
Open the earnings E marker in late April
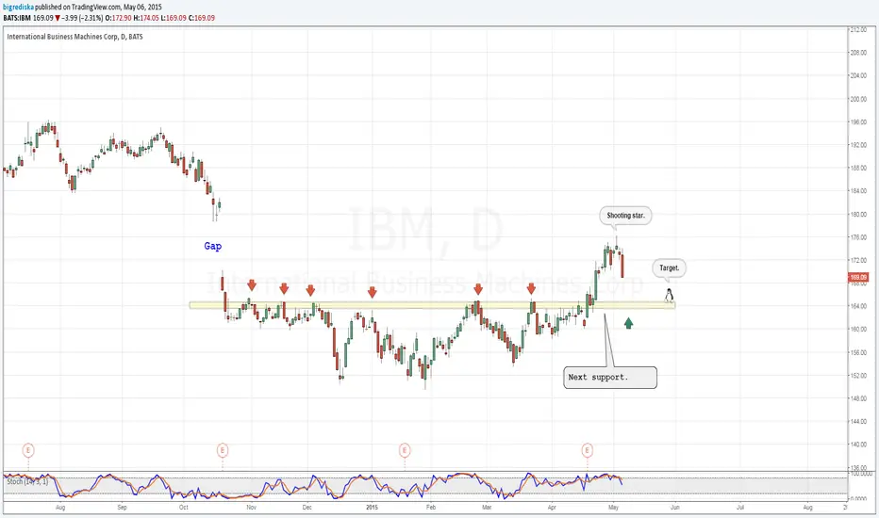click(587, 449)
